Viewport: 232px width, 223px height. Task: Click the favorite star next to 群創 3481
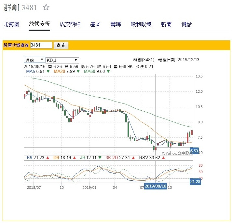pos(47,7)
